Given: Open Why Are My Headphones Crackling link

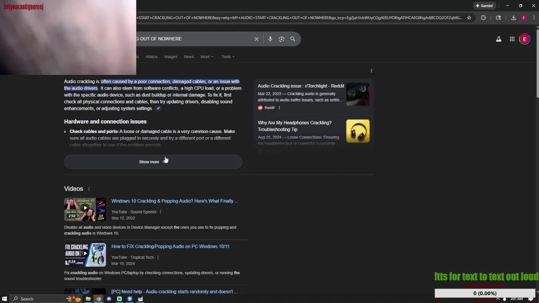Looking at the screenshot, I should coord(295,126).
